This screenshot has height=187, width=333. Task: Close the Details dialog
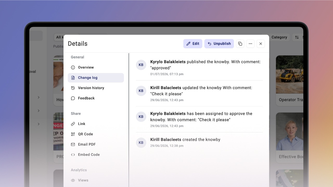pyautogui.click(x=261, y=44)
